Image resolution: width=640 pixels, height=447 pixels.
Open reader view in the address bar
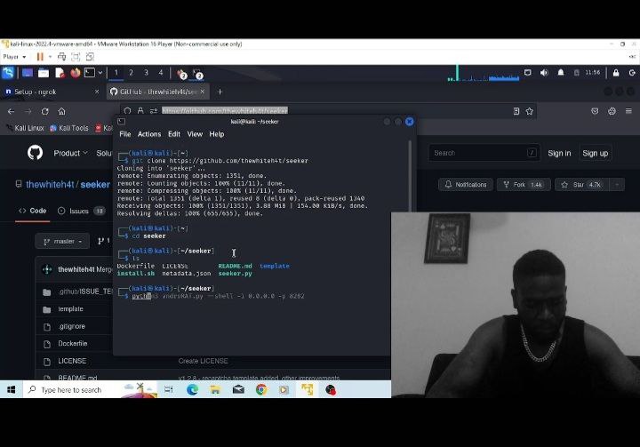pyautogui.click(x=516, y=111)
